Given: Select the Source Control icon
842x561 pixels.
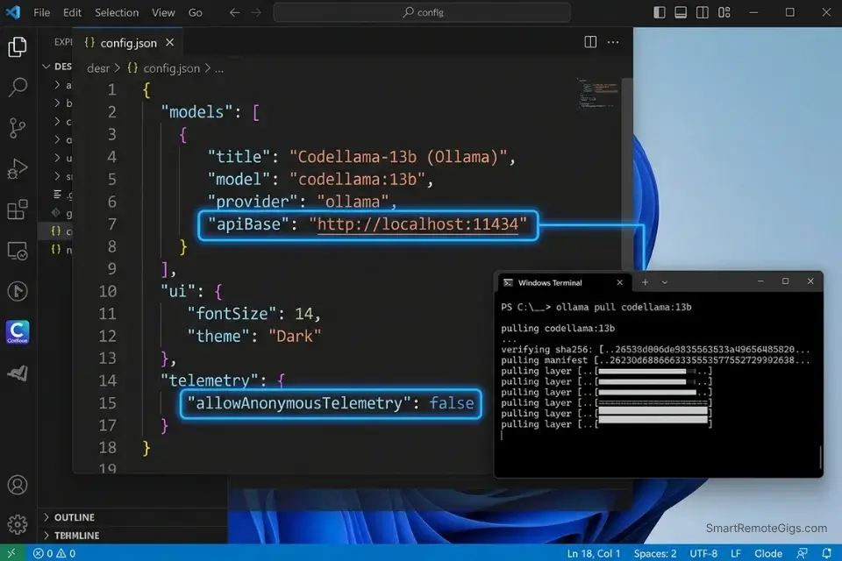Looking at the screenshot, I should click(18, 127).
